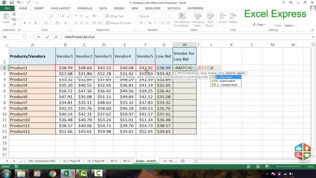
Task: Switch to Page Break Preview in status bar
Action: click(x=267, y=167)
